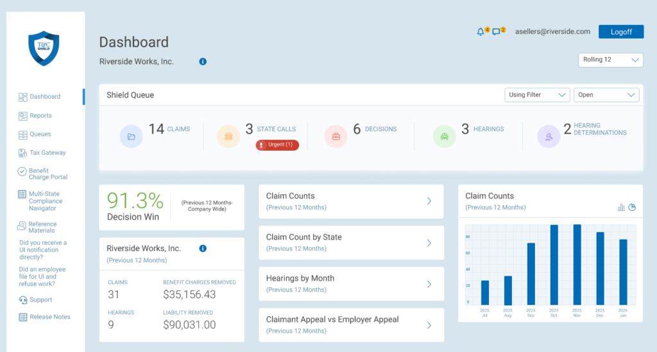Click the Hearing Determinations gavel icon
The height and width of the screenshot is (352, 657).
(549, 136)
